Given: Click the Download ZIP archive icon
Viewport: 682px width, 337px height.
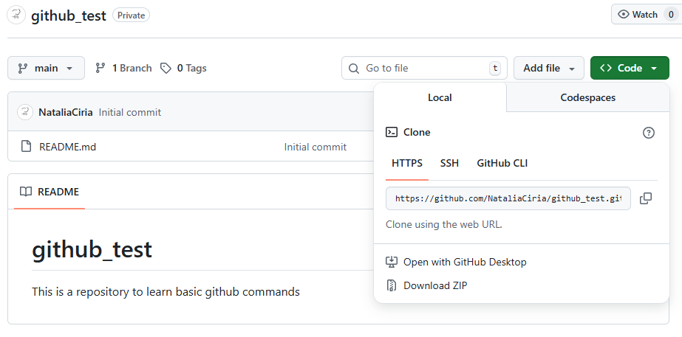Looking at the screenshot, I should point(392,285).
